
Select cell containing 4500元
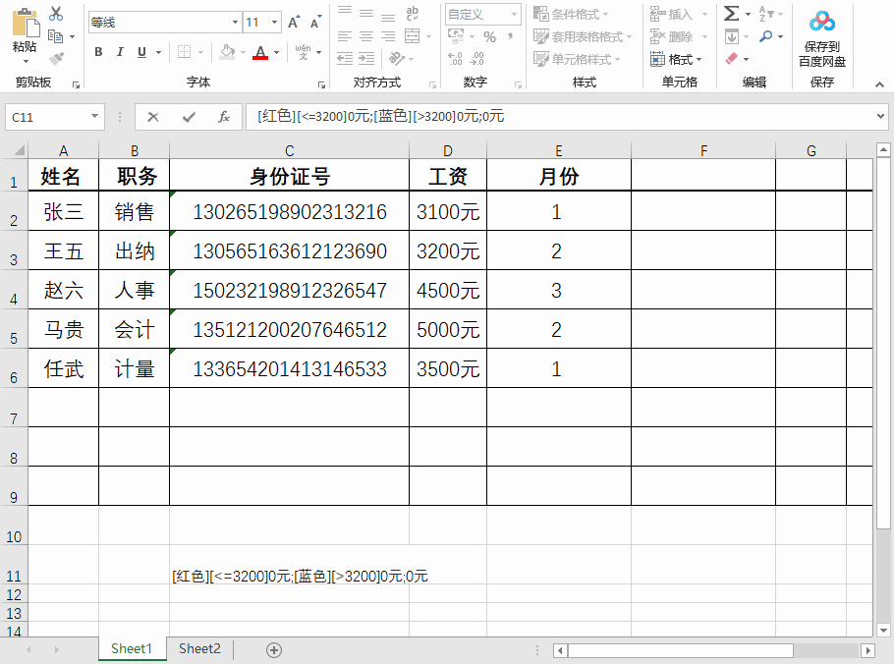tap(448, 291)
